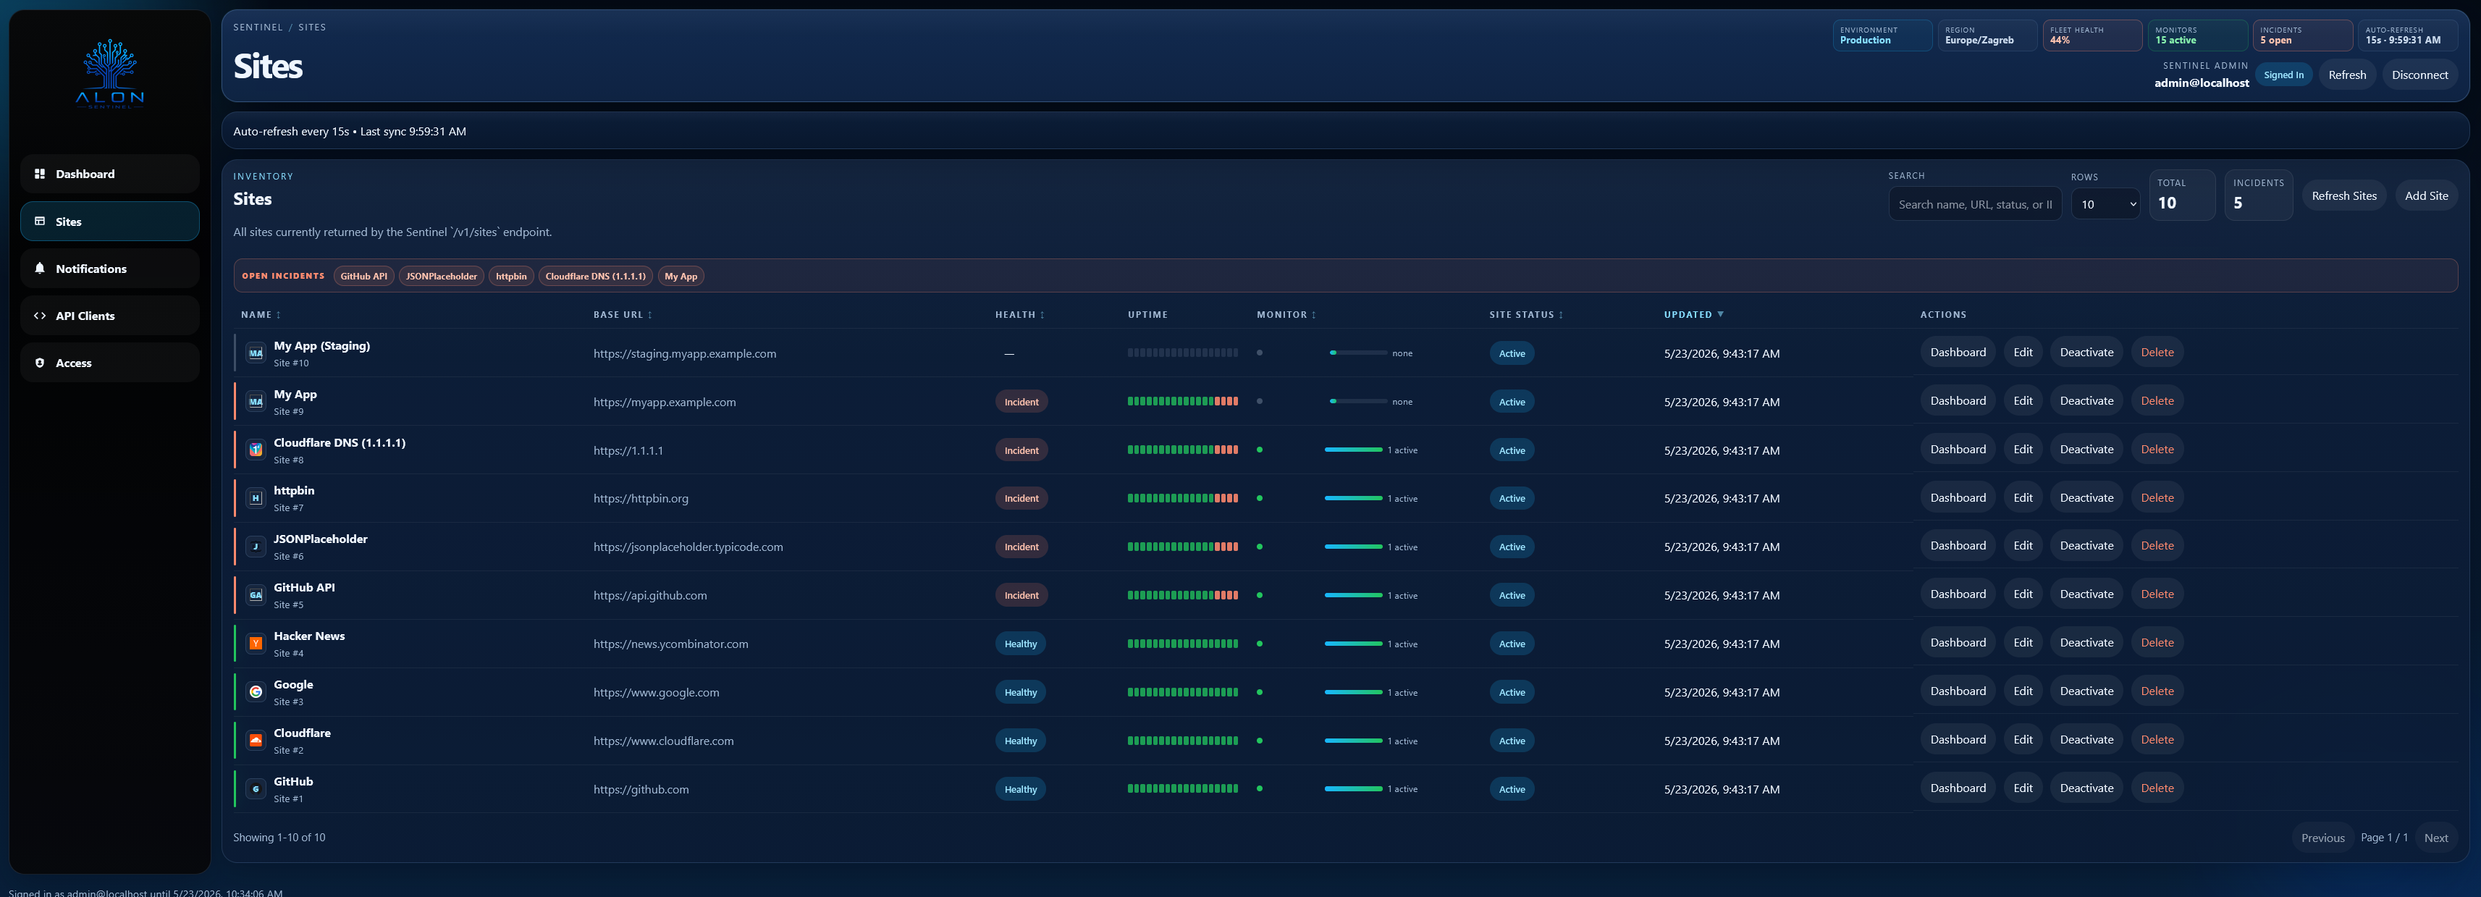The image size is (2481, 897).
Task: Click My App open incident chip
Action: click(681, 277)
